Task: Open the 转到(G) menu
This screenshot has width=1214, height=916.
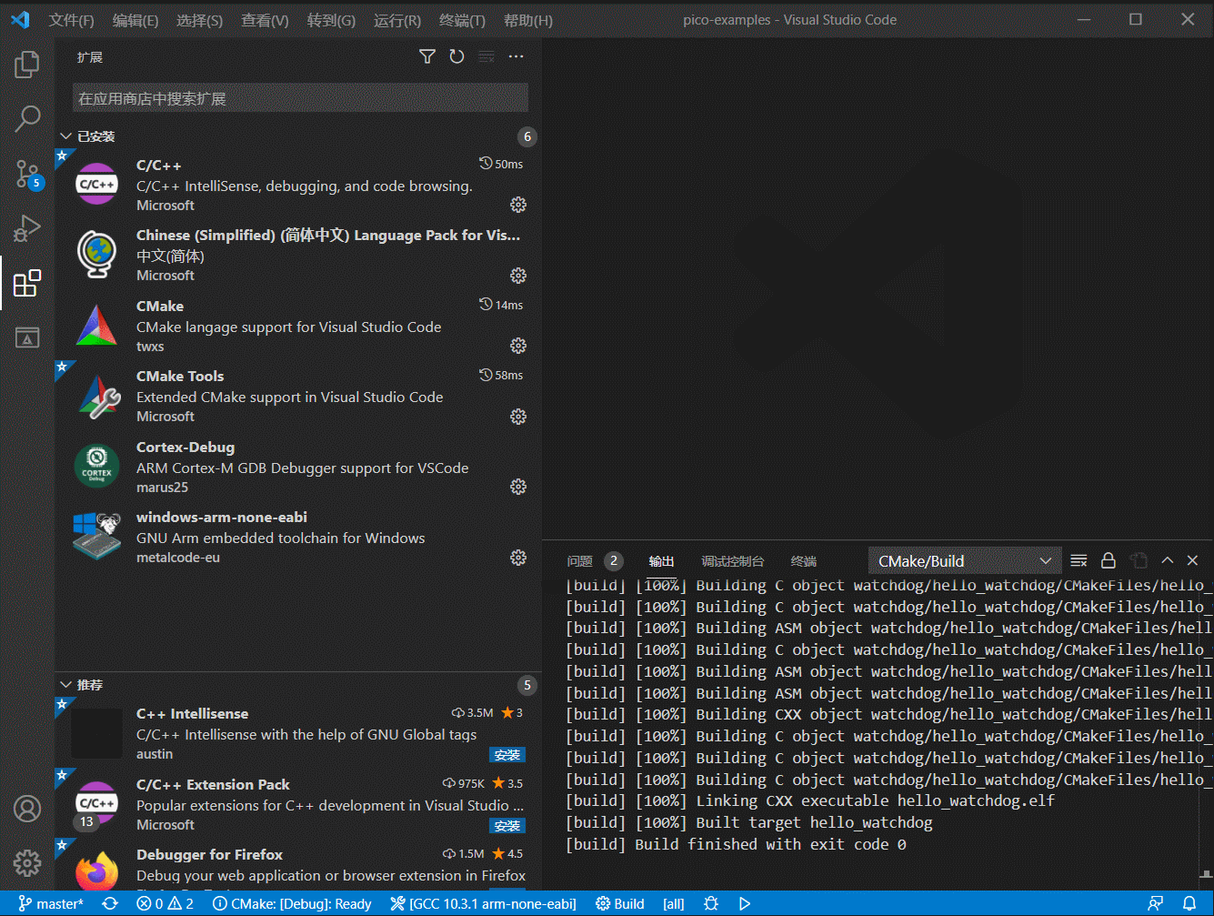Action: point(331,20)
